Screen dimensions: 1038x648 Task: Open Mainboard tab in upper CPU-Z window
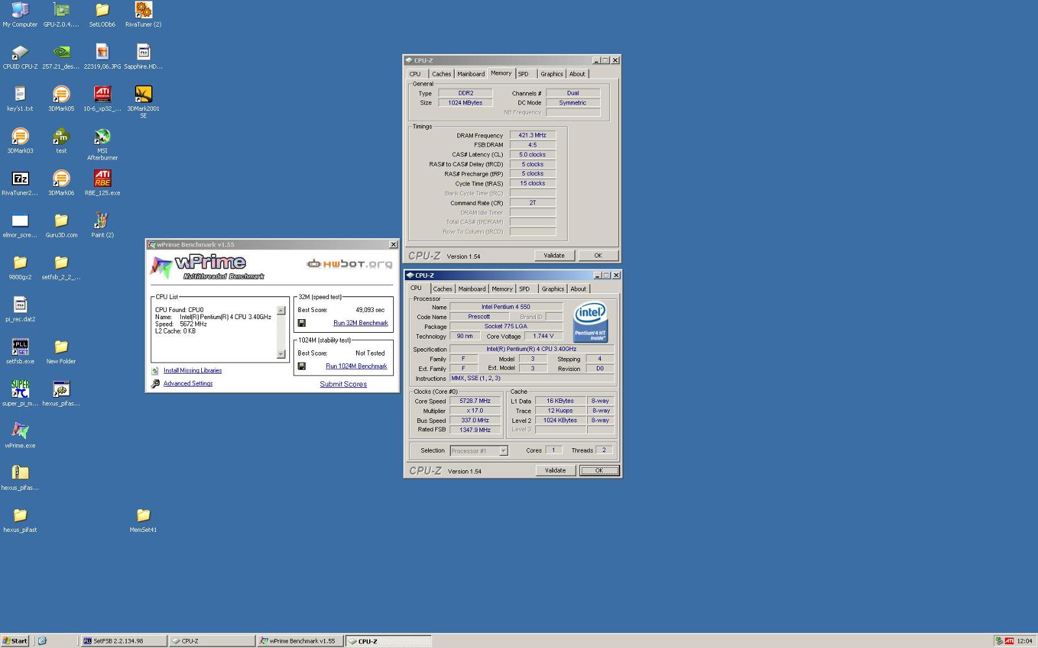coord(471,74)
